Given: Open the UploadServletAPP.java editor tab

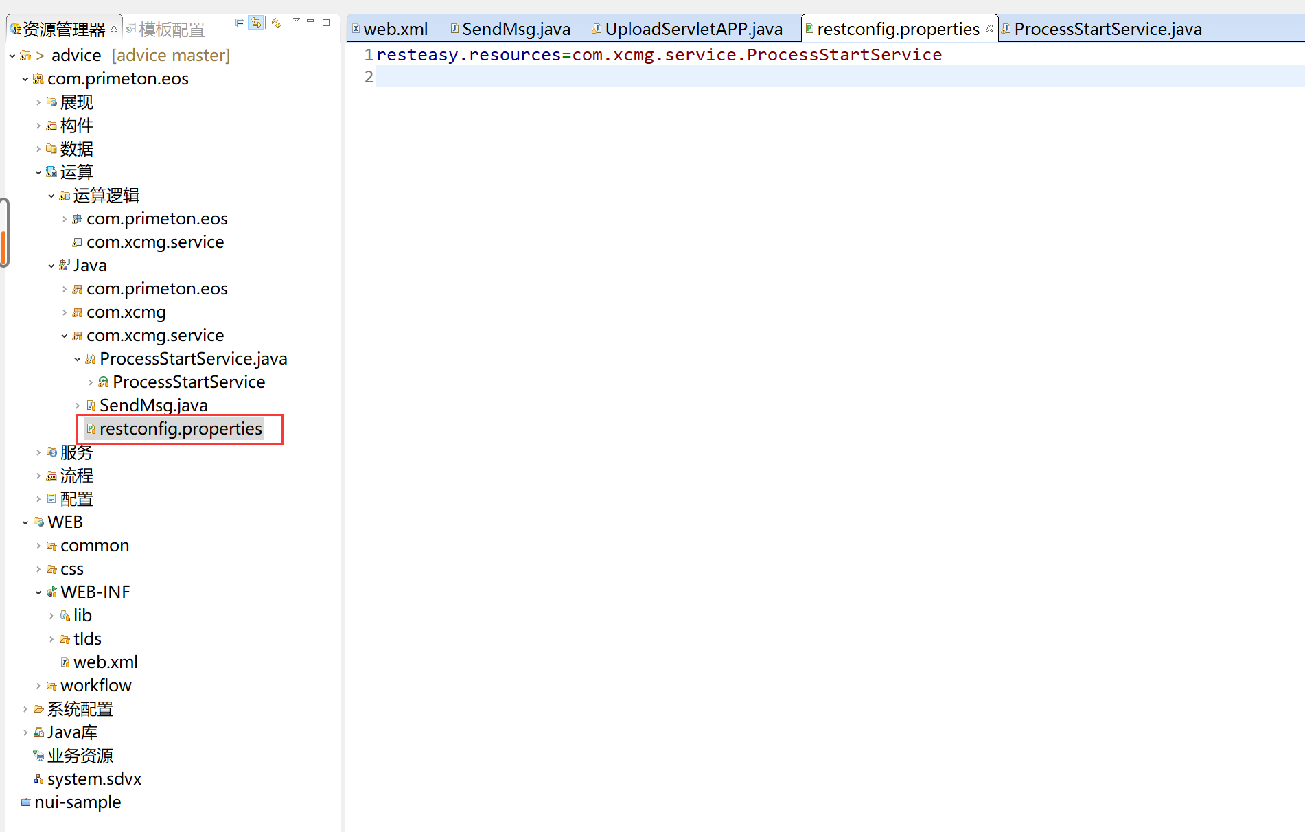Looking at the screenshot, I should coord(687,29).
